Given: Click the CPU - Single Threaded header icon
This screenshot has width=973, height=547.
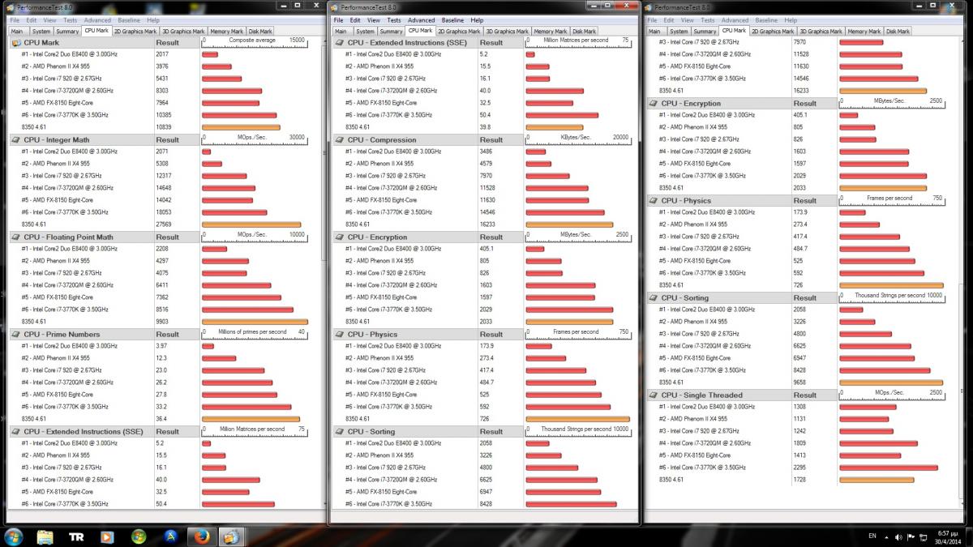Looking at the screenshot, I should [654, 395].
